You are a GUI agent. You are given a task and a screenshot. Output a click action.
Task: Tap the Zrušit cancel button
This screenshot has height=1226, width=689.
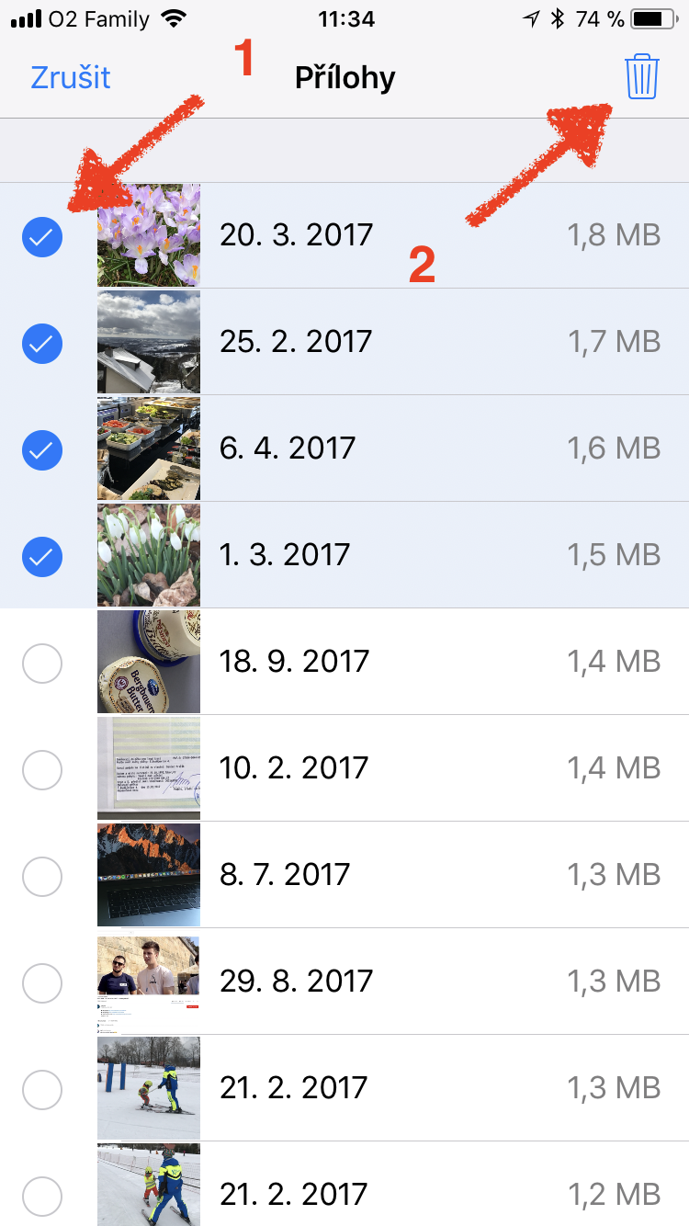[x=71, y=77]
